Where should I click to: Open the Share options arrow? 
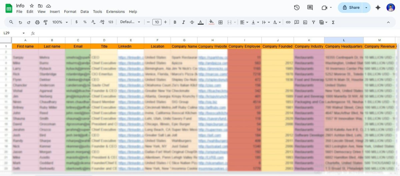click(x=367, y=8)
